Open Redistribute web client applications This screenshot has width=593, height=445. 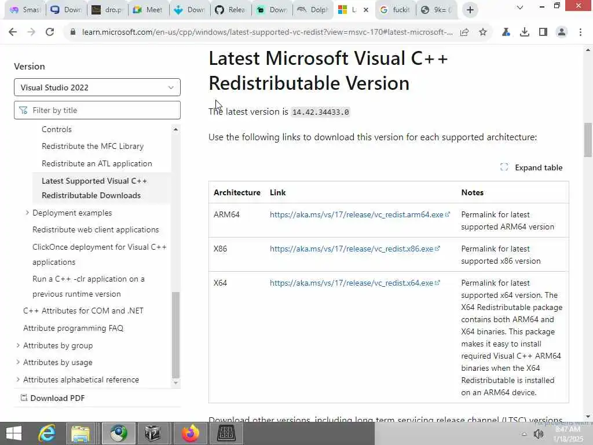96,229
